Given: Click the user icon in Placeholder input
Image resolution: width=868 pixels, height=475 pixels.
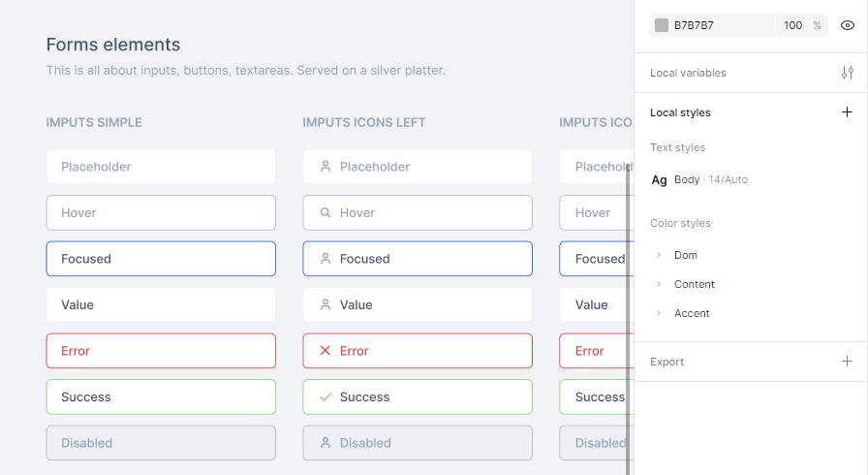Looking at the screenshot, I should coord(325,167).
